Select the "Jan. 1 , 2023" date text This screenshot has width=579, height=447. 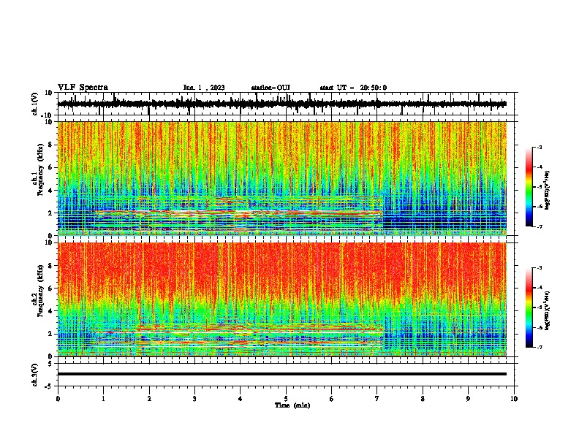204,88
